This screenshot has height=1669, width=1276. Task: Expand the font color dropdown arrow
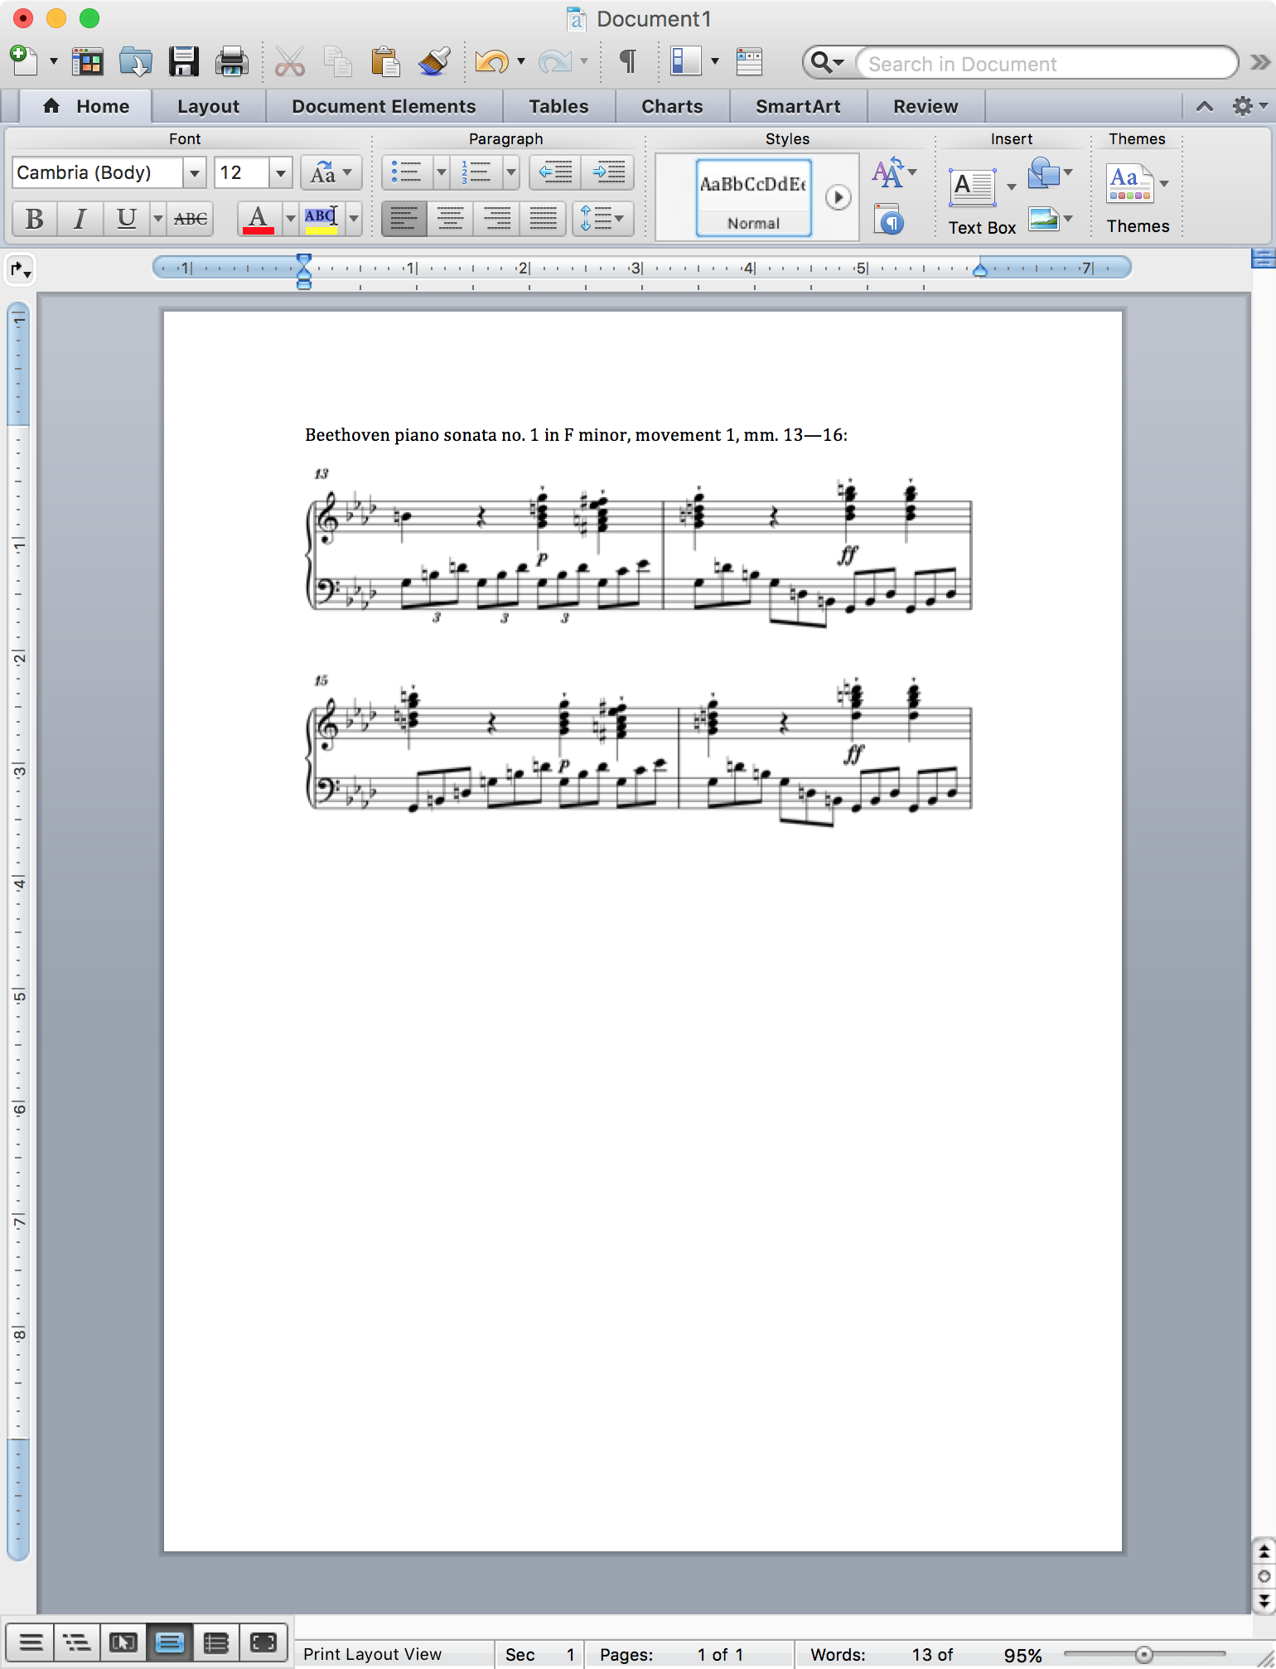pos(290,219)
